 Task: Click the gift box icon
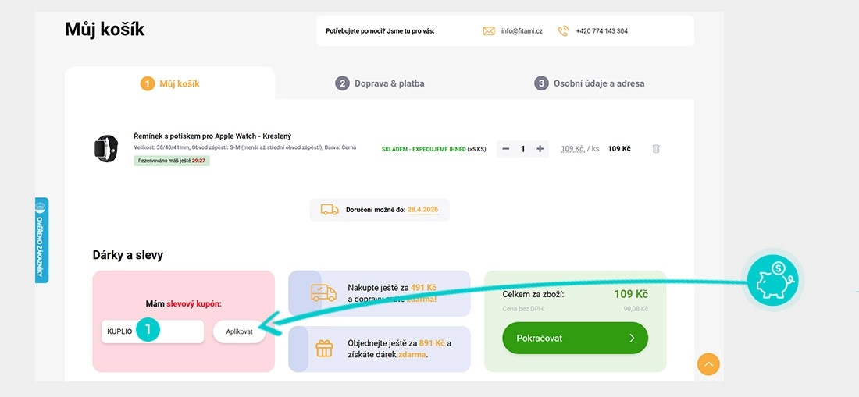pyautogui.click(x=324, y=349)
